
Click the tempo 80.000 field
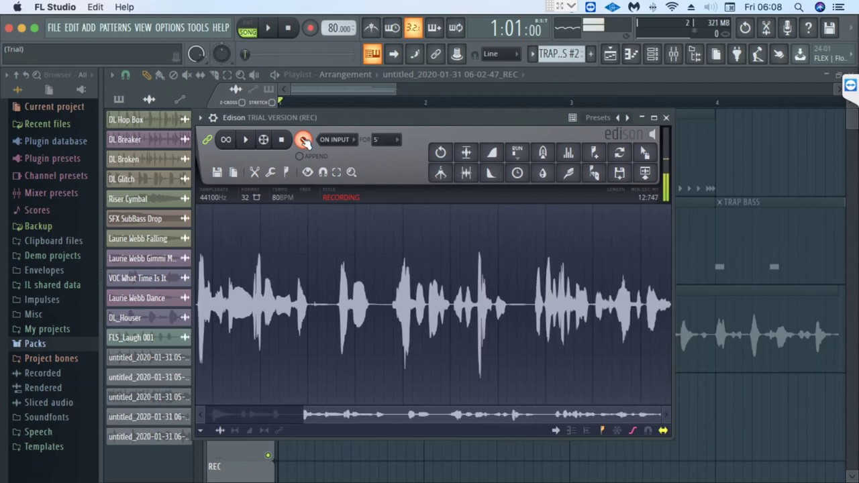coord(339,28)
